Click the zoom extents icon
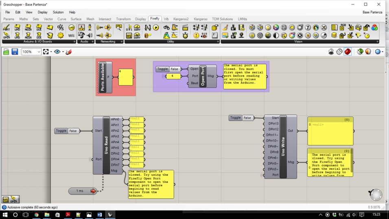Image resolution: width=389 pixels, height=219 pixels. coord(46,52)
